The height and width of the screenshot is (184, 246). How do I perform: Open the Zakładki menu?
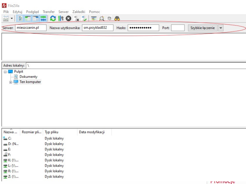pyautogui.click(x=78, y=12)
